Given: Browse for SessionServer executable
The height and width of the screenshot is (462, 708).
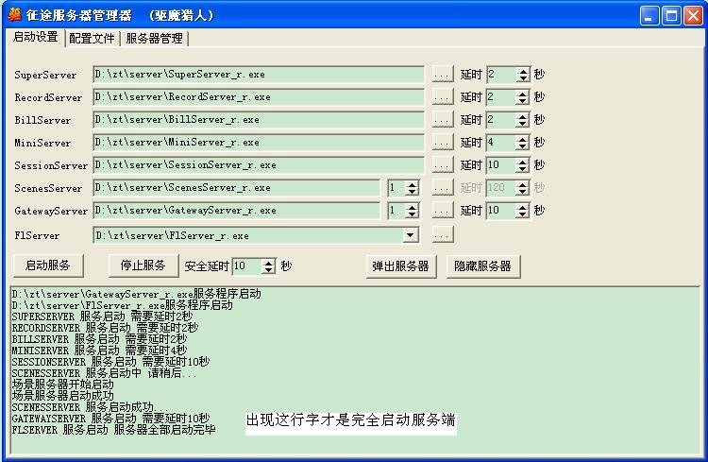Looking at the screenshot, I should point(442,165).
